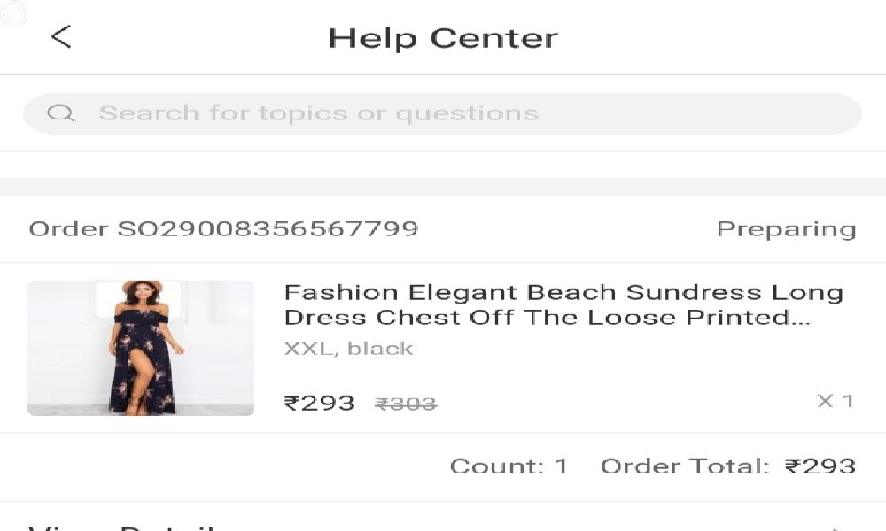Click the chevron beside View Details
This screenshot has height=531, width=886.
pyautogui.click(x=837, y=527)
